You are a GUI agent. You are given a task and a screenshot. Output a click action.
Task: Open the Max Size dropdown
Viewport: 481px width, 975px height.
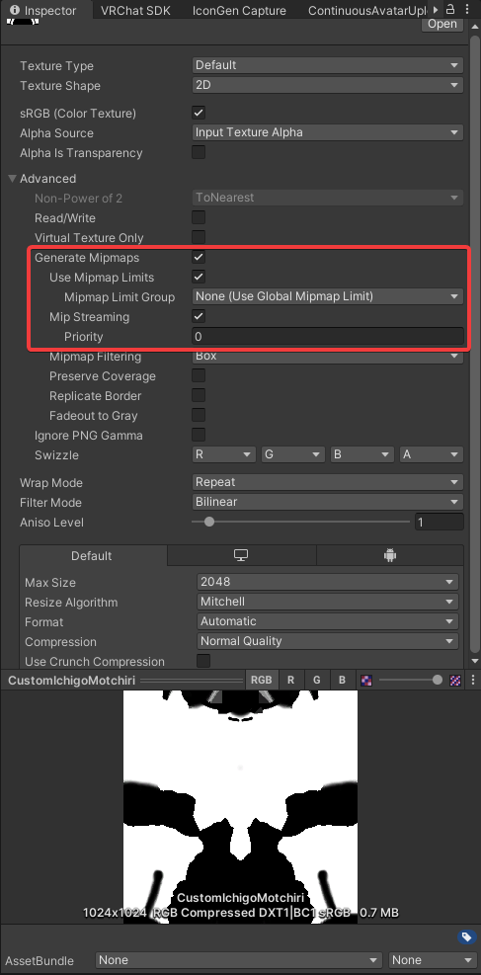(328, 582)
